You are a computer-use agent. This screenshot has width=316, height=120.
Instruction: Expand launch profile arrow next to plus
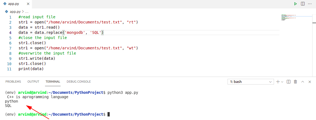point(282,82)
